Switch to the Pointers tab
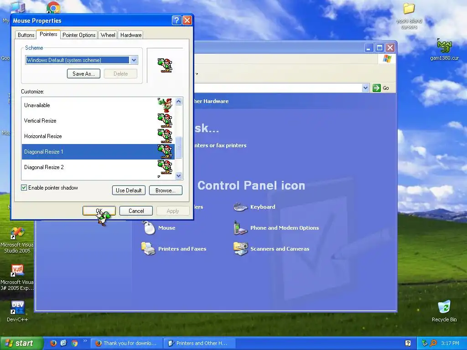 [x=48, y=34]
